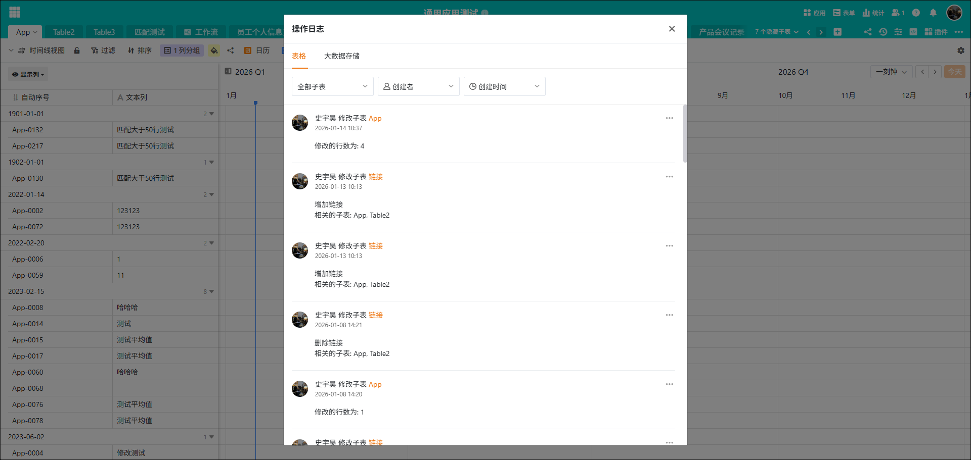The width and height of the screenshot is (971, 460).
Task: Open more options for the 2026-01-14 10:37 log entry
Action: point(669,118)
